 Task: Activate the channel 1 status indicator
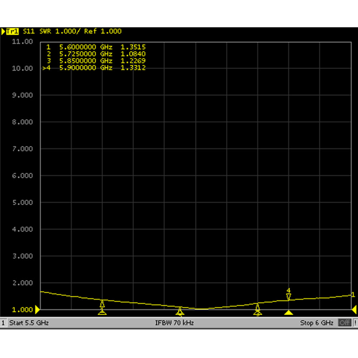(x=3, y=323)
